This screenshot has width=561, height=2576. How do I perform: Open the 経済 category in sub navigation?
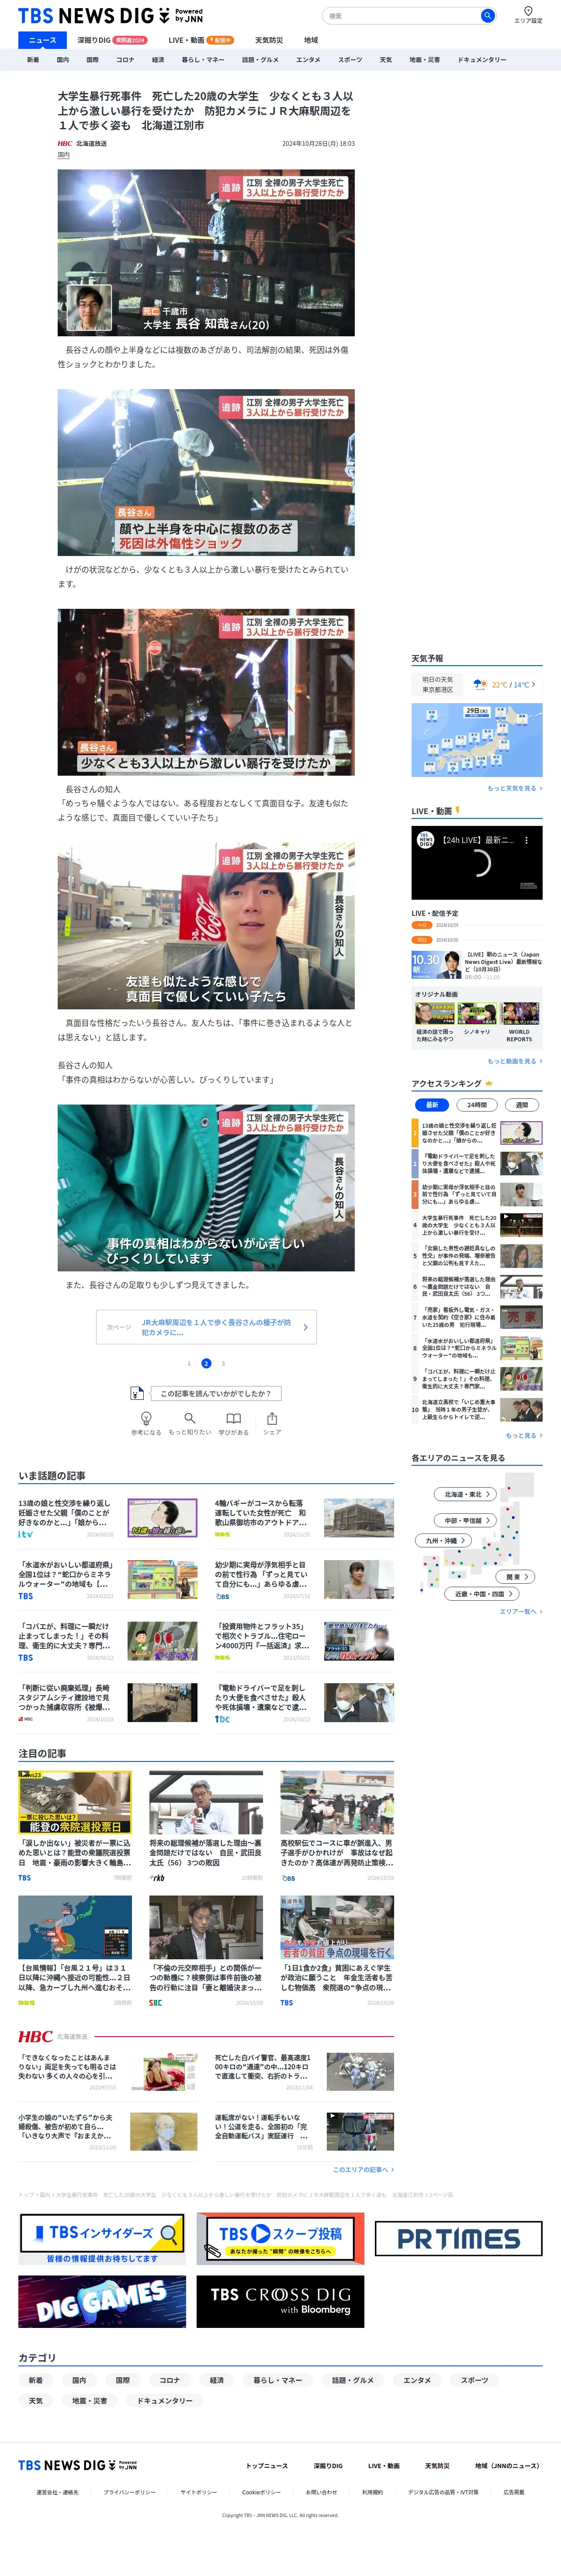pos(158,60)
